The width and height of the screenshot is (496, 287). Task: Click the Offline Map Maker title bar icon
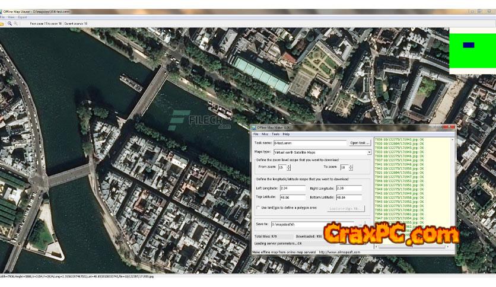pyautogui.click(x=253, y=128)
